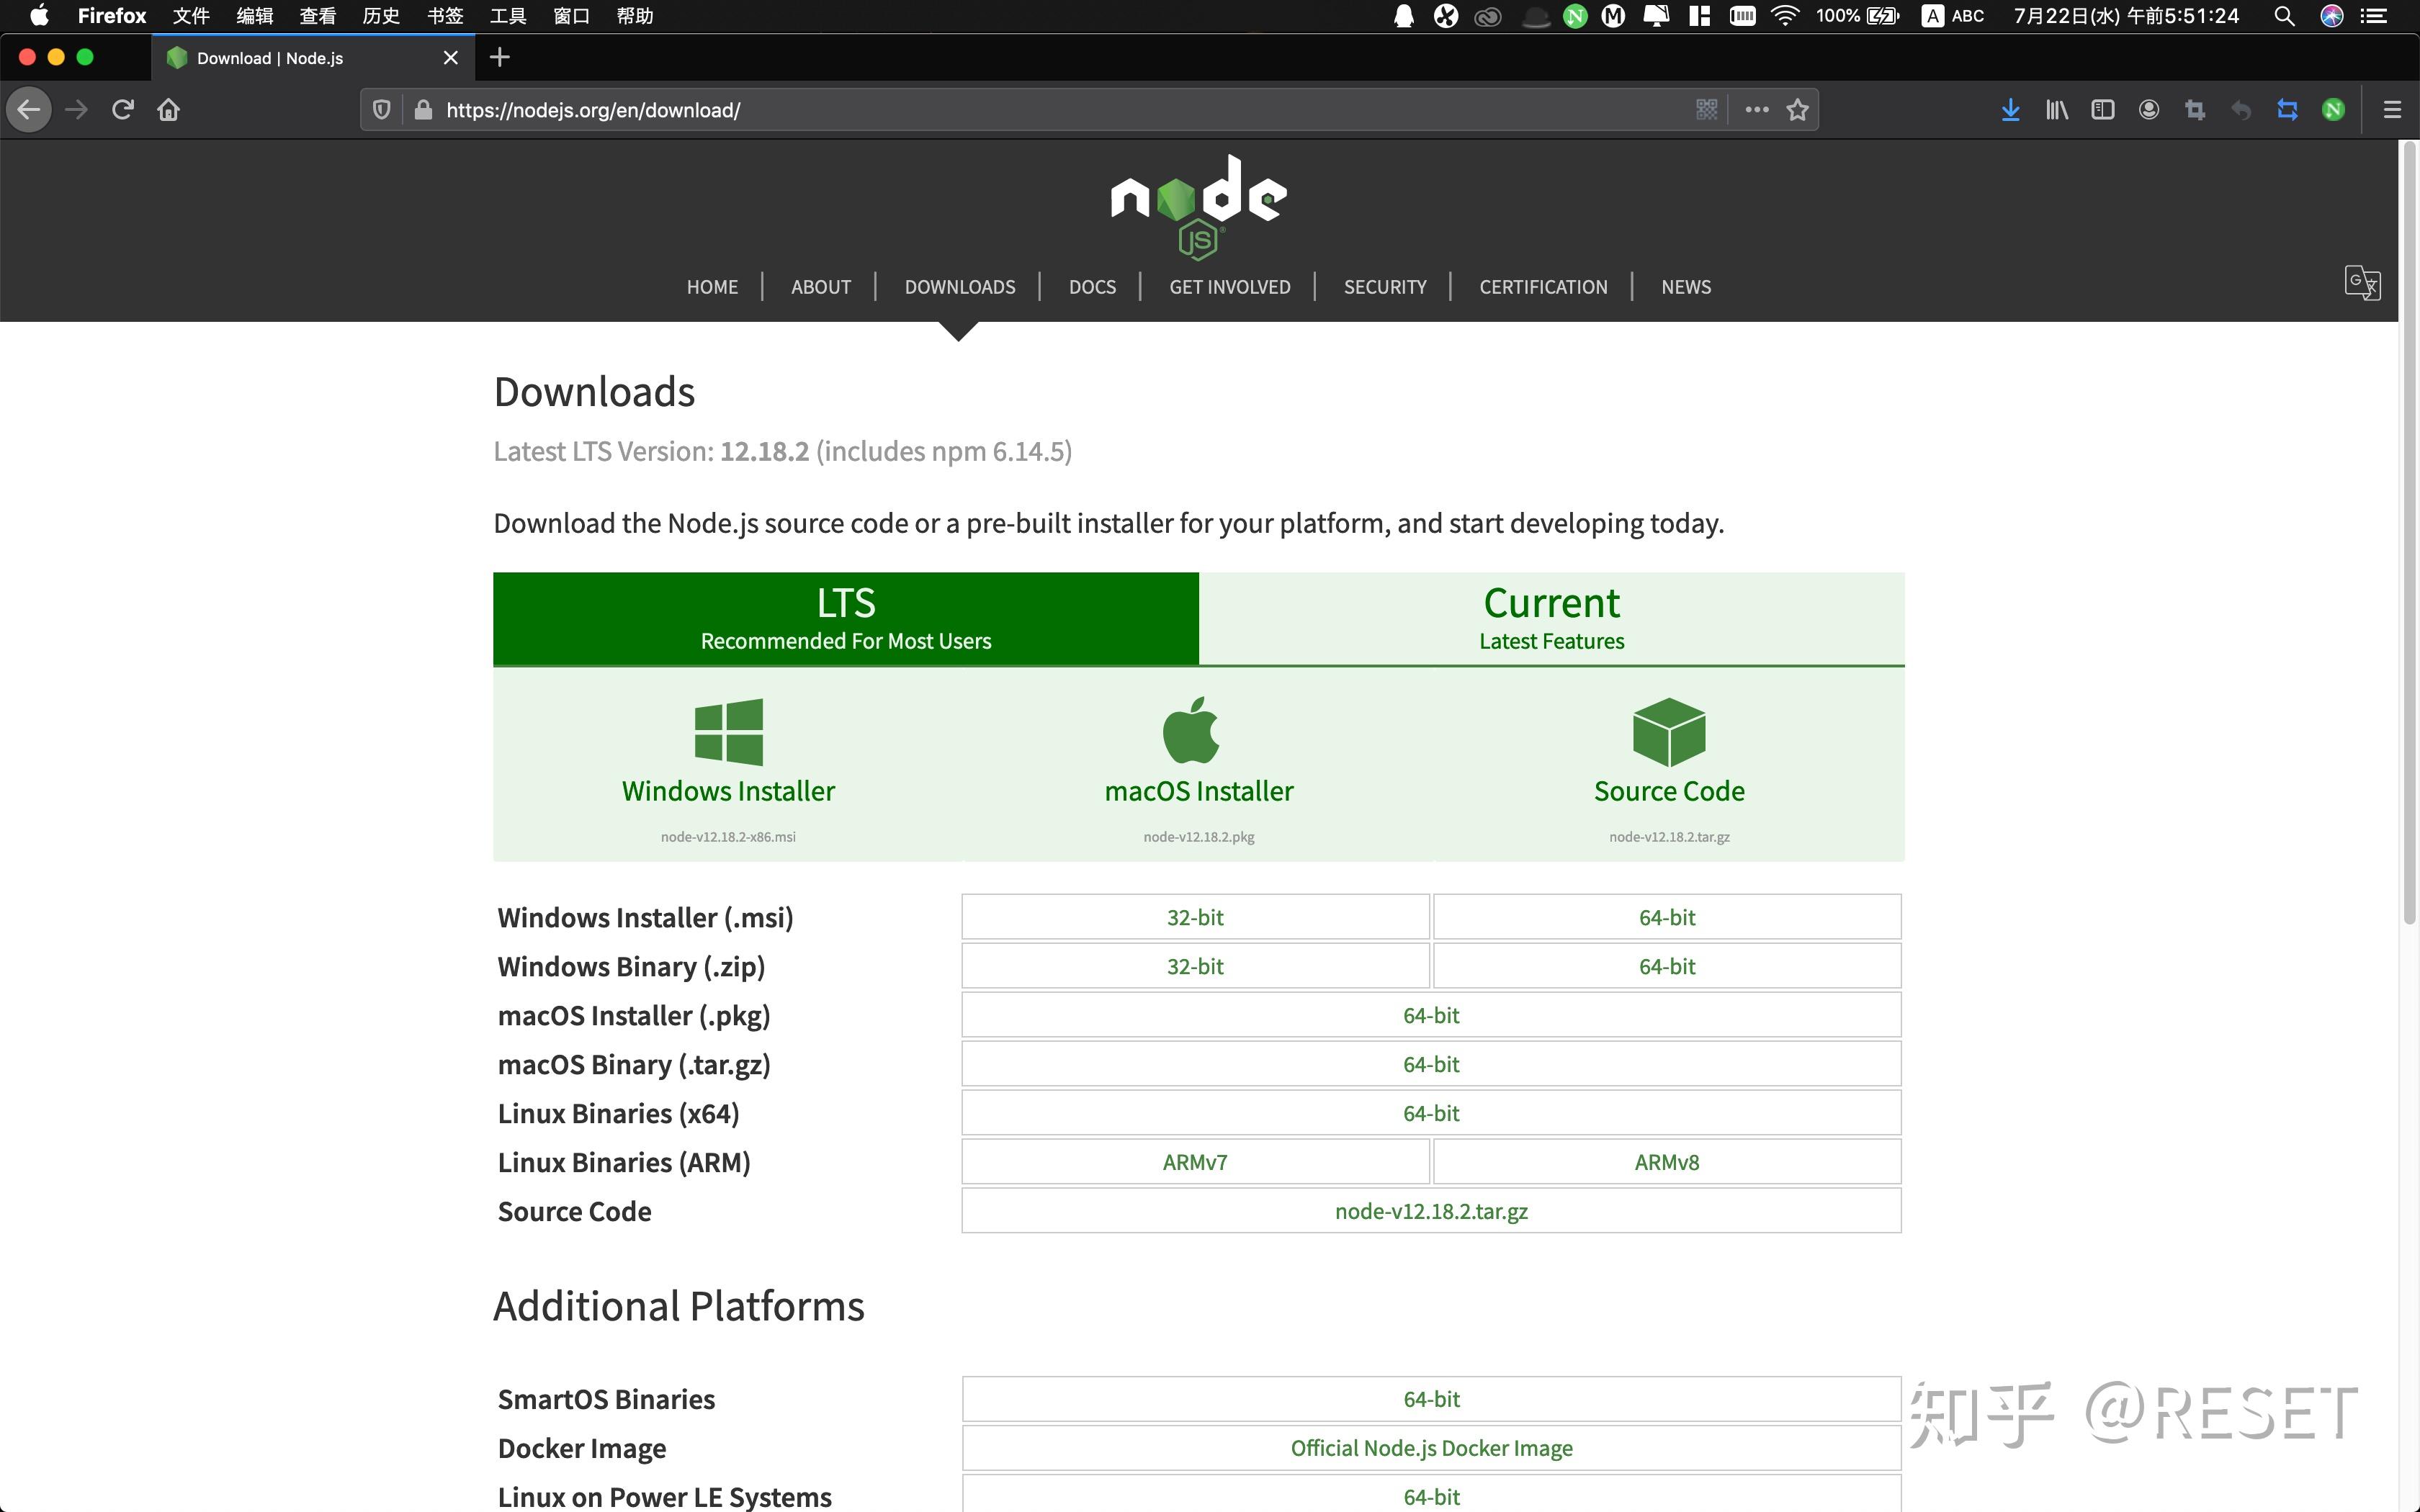Select the LTS Recommended tab
Screen dimensions: 2420x1512
[x=845, y=618]
